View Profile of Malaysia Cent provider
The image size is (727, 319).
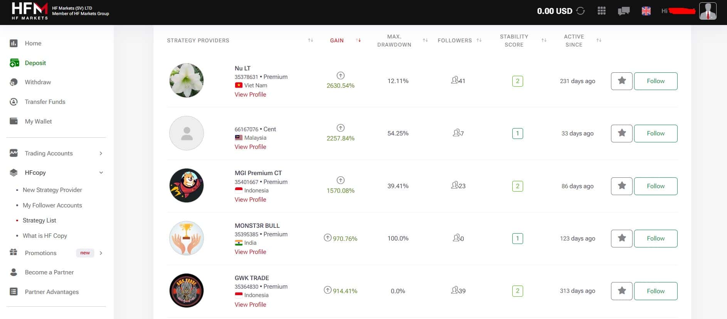250,147
